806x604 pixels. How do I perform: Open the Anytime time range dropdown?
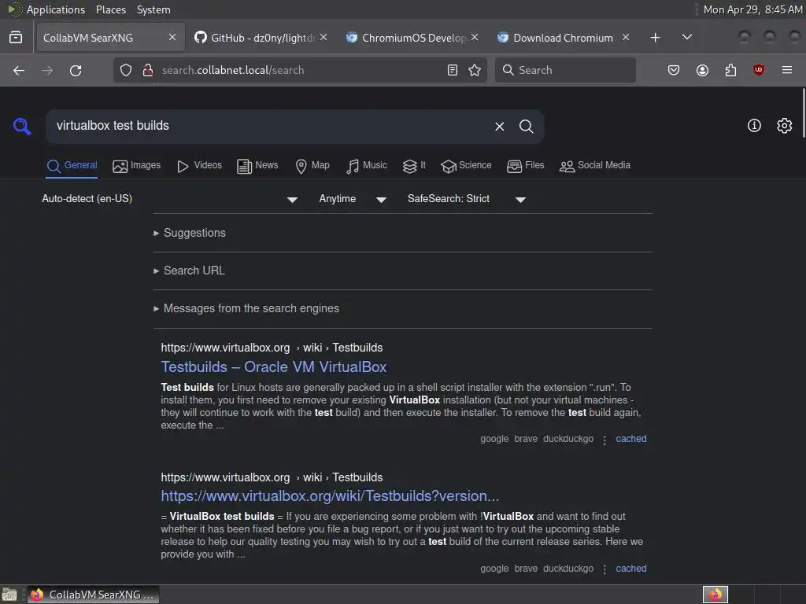(x=353, y=199)
